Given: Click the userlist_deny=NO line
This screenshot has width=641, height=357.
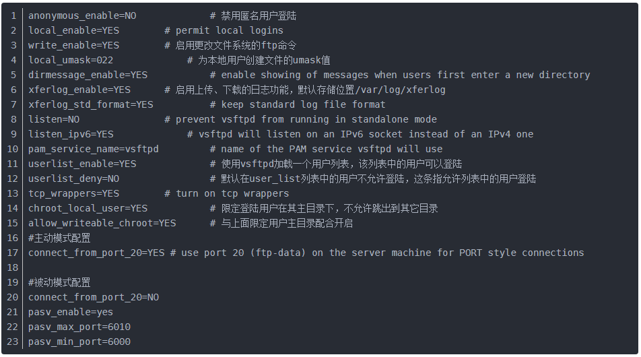Looking at the screenshot, I should click(x=73, y=178).
